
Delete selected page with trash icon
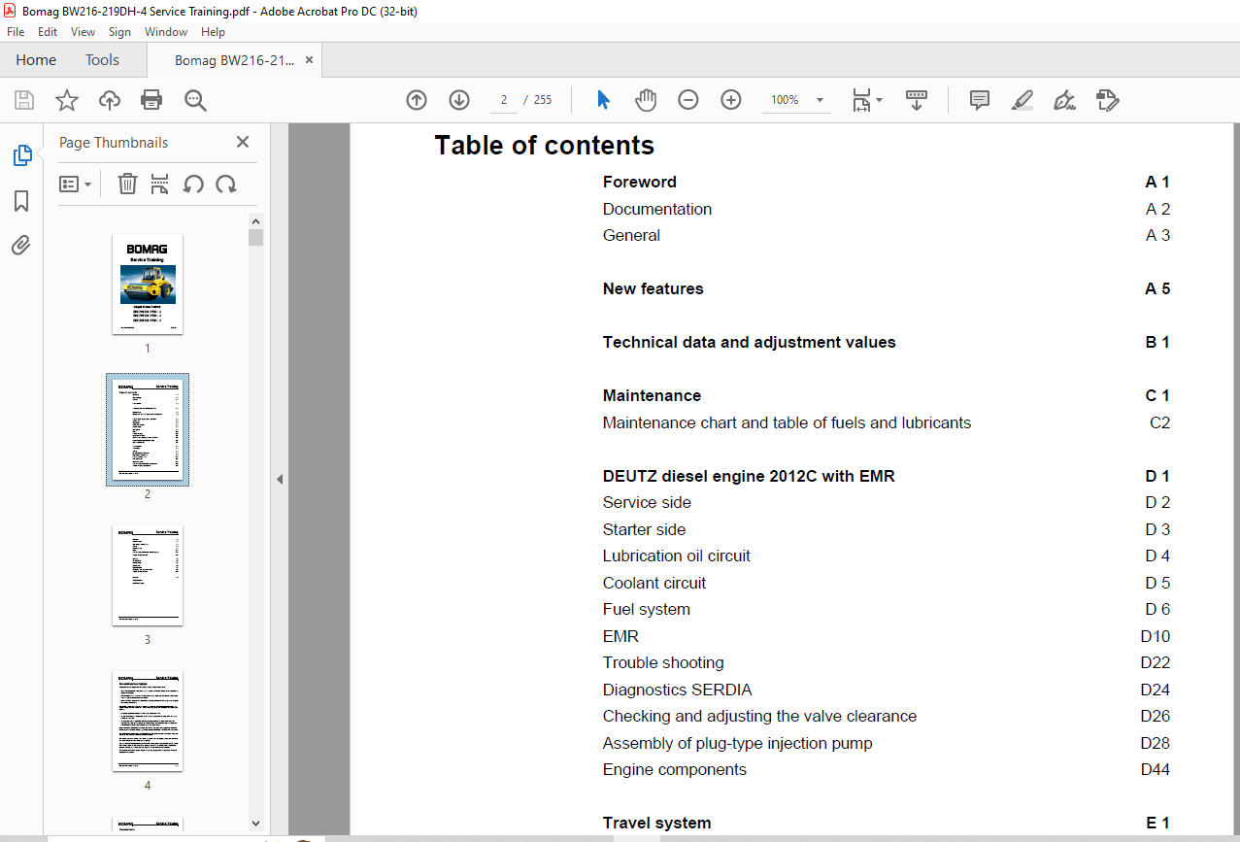[x=127, y=184]
